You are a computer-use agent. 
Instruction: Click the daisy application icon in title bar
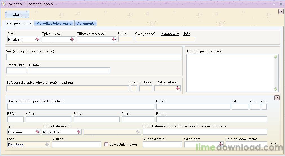[4, 4]
